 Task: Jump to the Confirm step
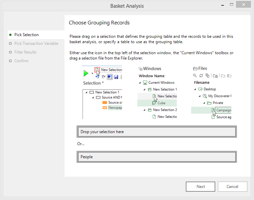pos(21,61)
